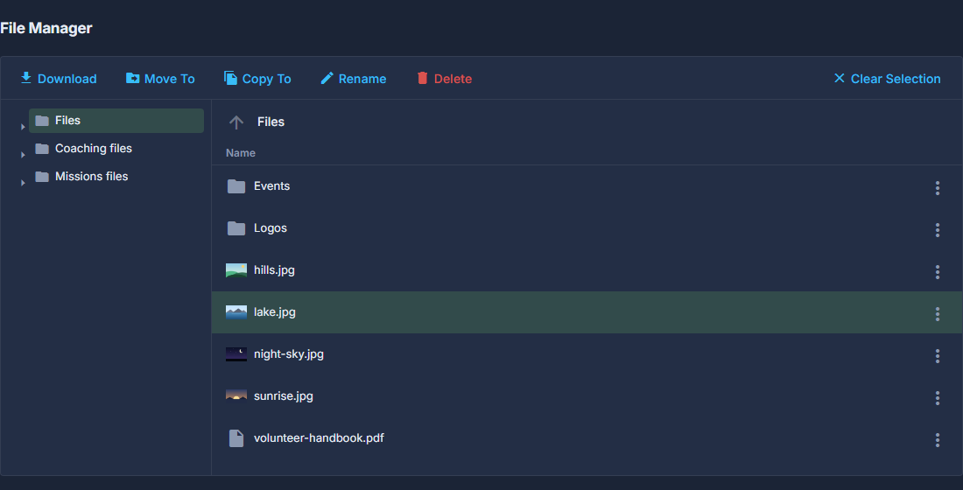Click the Download toolbar button
963x490 pixels.
pyautogui.click(x=59, y=79)
